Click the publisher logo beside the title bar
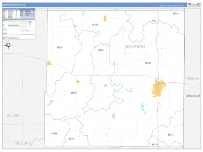Image resolution: width=203 pixels, height=152 pixels. [x=194, y=5]
